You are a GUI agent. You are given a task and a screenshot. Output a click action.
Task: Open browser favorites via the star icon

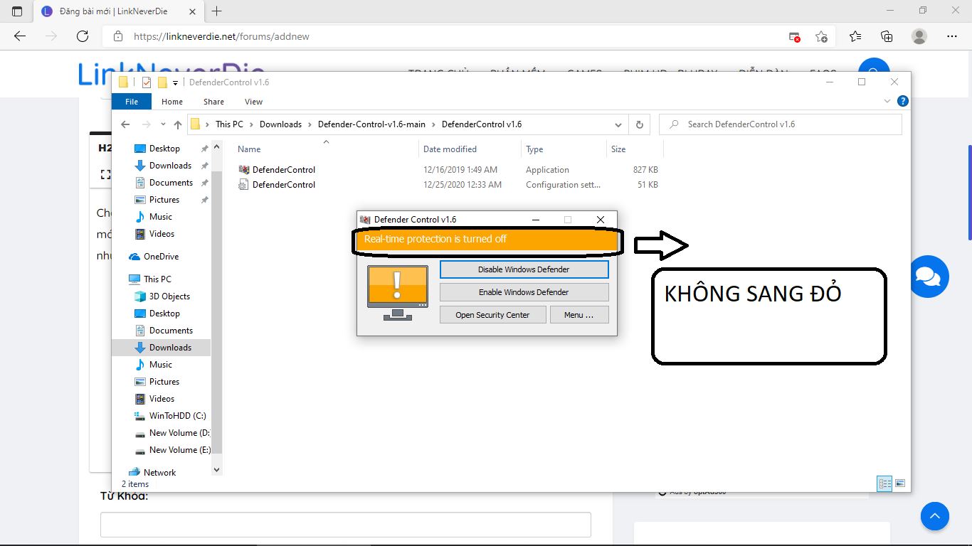point(855,36)
